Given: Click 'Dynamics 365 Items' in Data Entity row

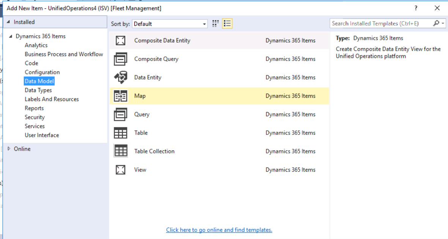Looking at the screenshot, I should [290, 77].
